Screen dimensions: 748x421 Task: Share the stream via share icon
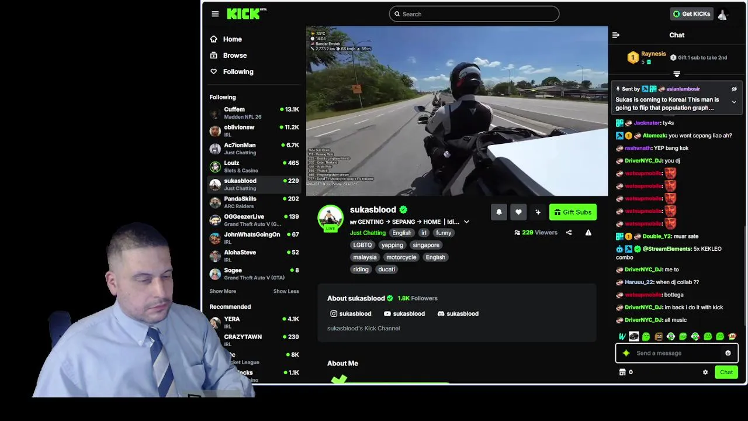(x=569, y=233)
